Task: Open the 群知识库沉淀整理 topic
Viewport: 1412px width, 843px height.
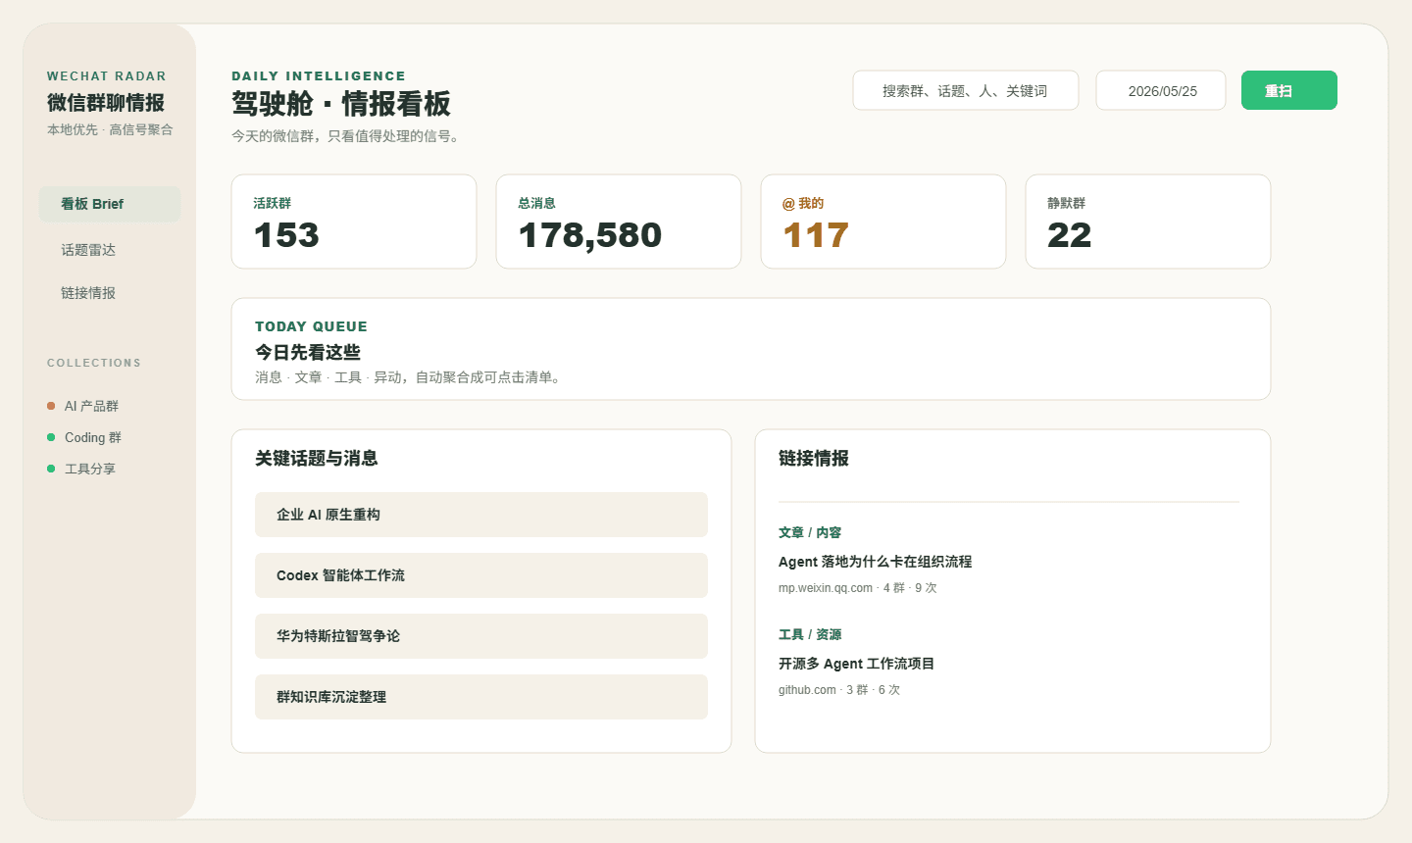Action: 481,697
